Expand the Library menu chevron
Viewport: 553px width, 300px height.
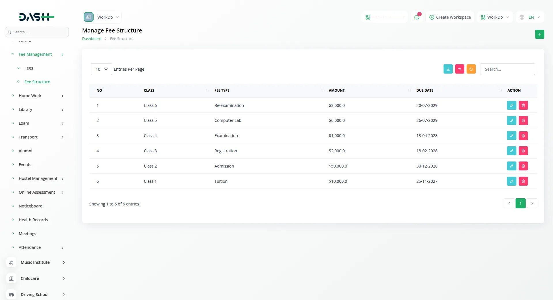point(63,110)
